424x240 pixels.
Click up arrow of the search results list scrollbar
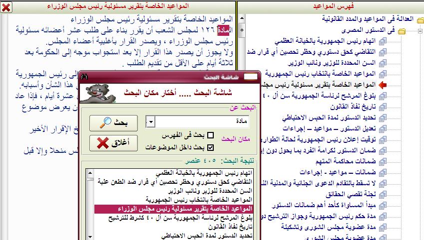pos(90,173)
